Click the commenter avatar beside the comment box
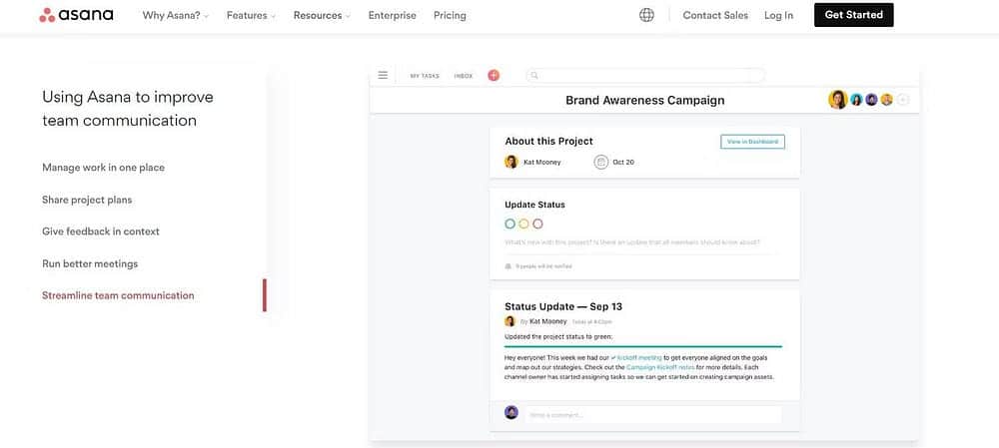 (510, 412)
